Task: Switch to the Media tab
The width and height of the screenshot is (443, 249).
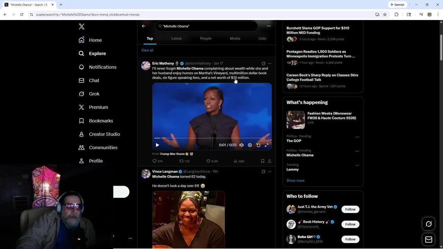Action: point(235,38)
